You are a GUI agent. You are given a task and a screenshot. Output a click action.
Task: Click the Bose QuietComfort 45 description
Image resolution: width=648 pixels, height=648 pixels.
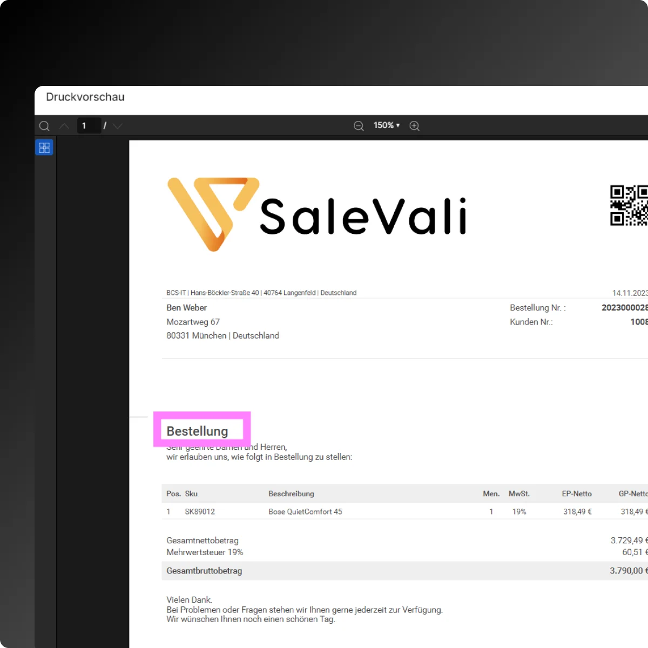(x=305, y=511)
